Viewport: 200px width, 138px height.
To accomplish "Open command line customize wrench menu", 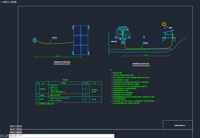I will (x=6, y=136).
